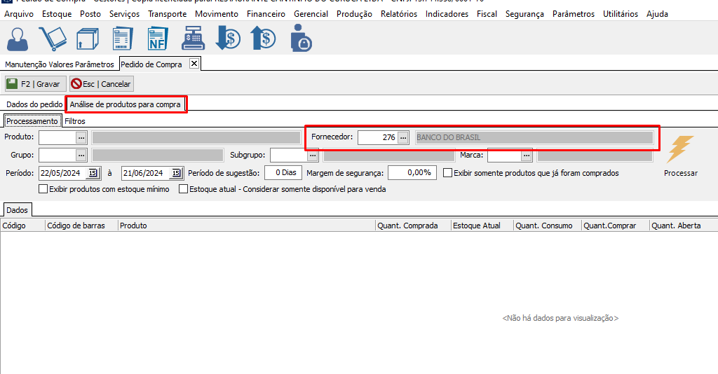Open the cash register toolbar icon

[x=192, y=39]
